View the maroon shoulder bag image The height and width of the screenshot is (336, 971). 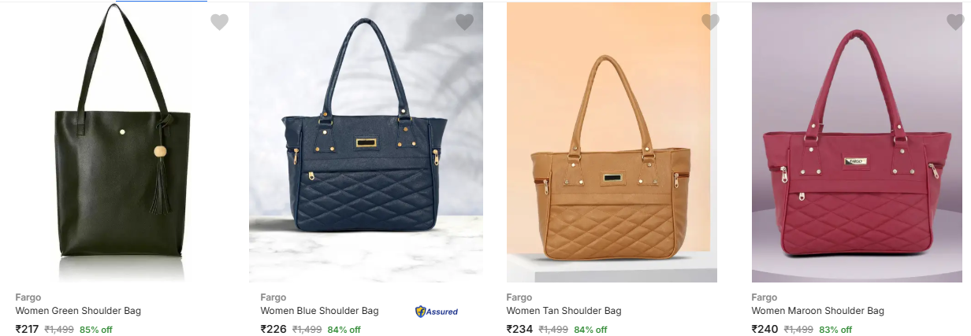(857, 142)
